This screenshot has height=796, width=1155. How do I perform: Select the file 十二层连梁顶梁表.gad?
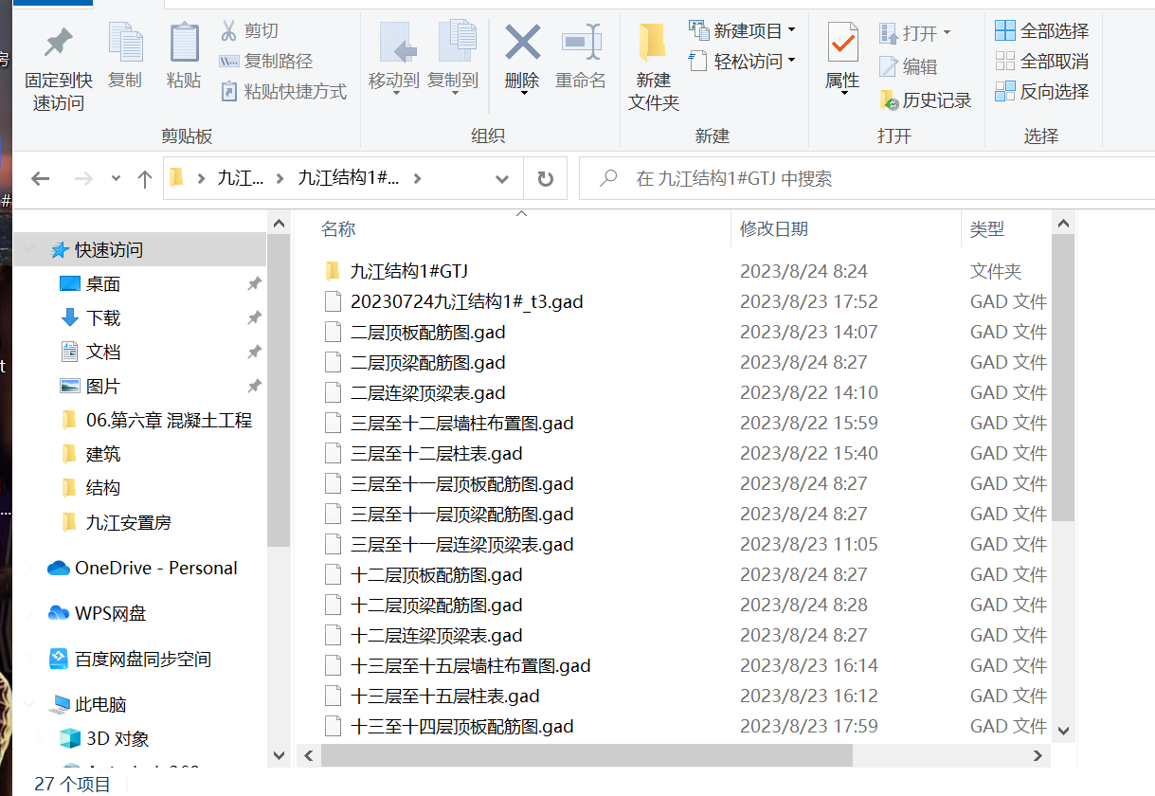coord(684,635)
